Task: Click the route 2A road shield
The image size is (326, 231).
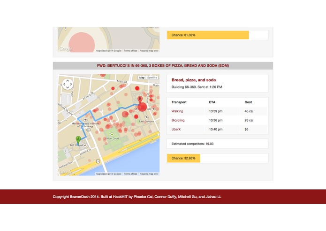Action: click(89, 130)
